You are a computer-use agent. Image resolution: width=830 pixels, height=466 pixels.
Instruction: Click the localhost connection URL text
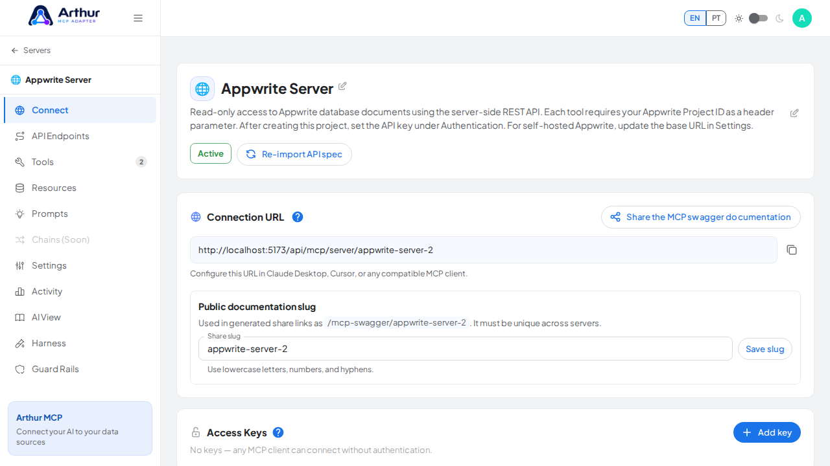pos(315,250)
